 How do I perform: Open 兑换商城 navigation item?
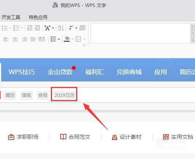point(129,72)
